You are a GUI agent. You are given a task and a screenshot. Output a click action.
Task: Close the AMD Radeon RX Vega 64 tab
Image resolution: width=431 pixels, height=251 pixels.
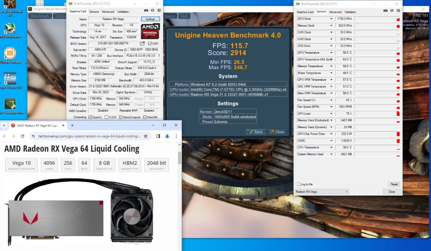(63, 125)
